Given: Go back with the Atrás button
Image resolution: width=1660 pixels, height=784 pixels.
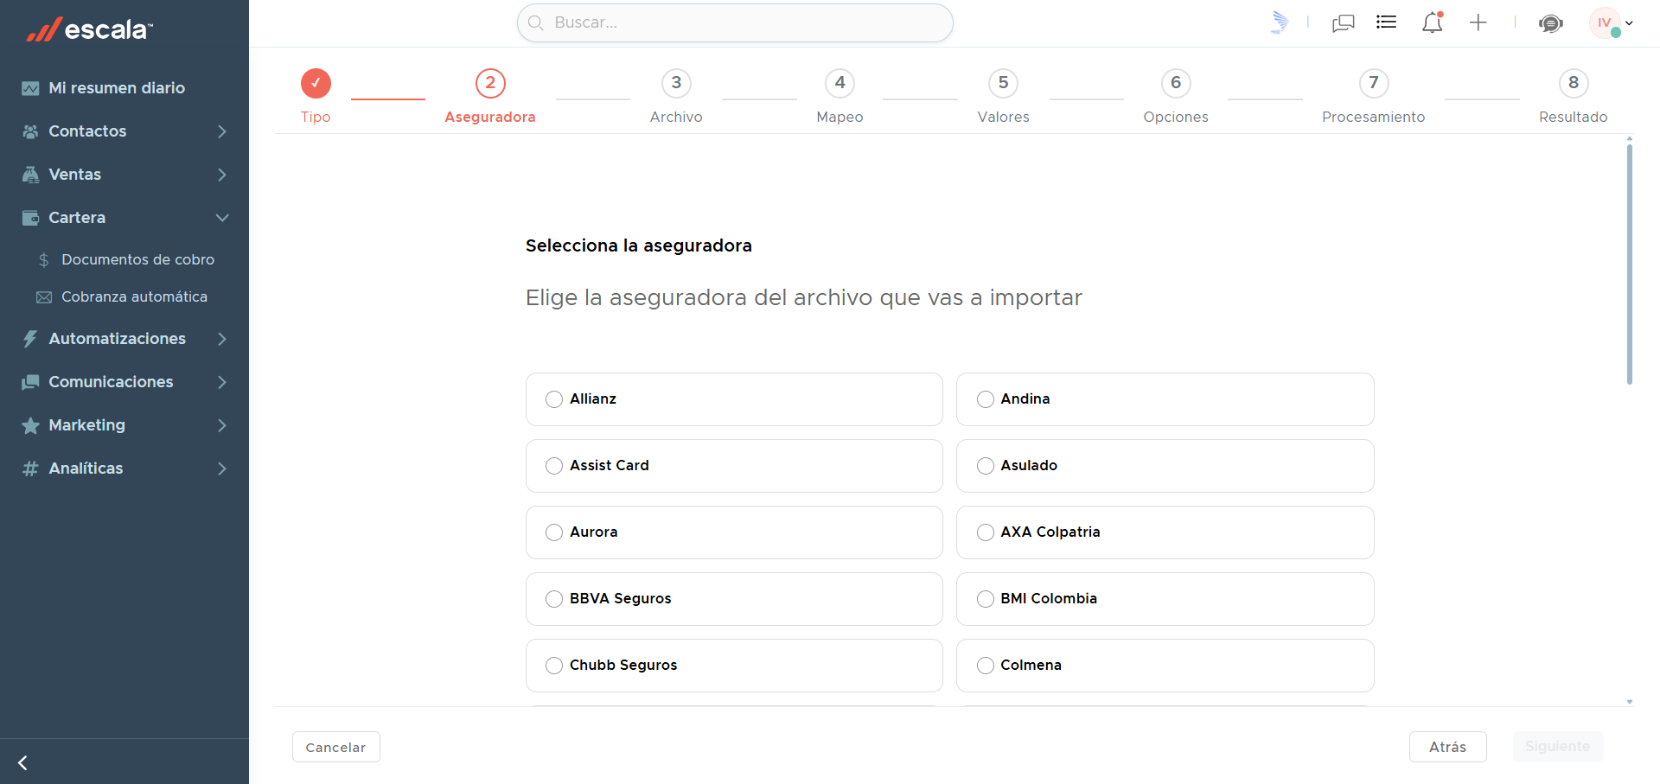Looking at the screenshot, I should [1448, 747].
